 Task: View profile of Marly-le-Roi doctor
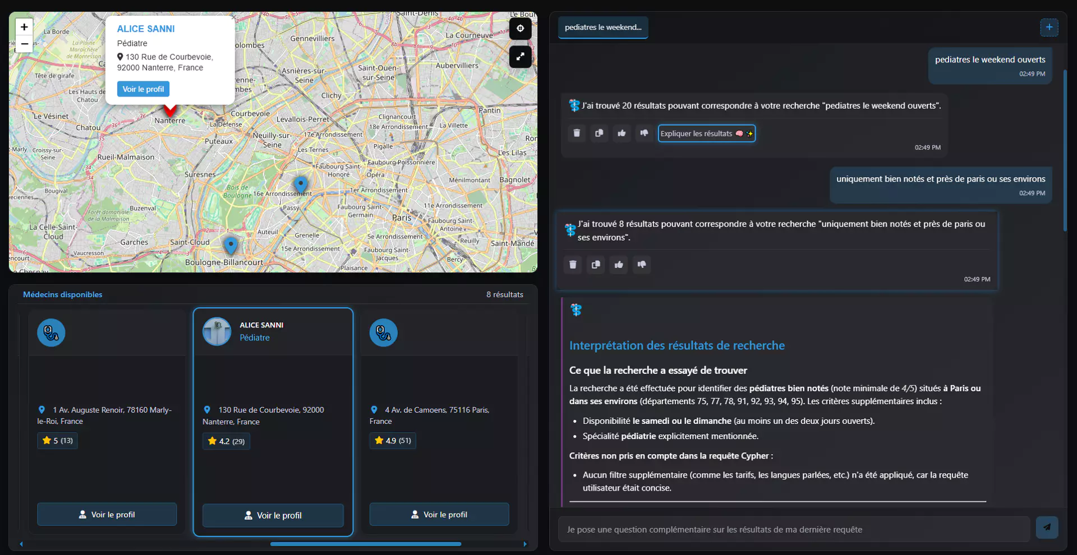click(x=107, y=514)
